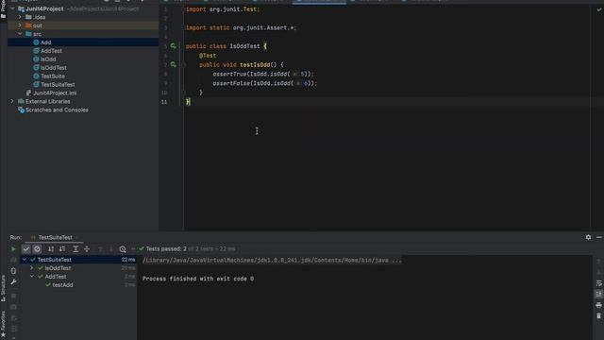604x340 pixels.
Task: Clear console with trash icon
Action: [x=598, y=315]
